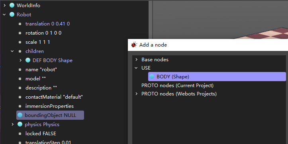Screen dimensions: 288x144
Task: Click the physics node sphere icon
Action: 20,124
